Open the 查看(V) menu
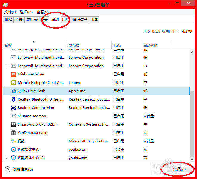Viewport: 197px width, 179px height. pyautogui.click(x=42, y=12)
